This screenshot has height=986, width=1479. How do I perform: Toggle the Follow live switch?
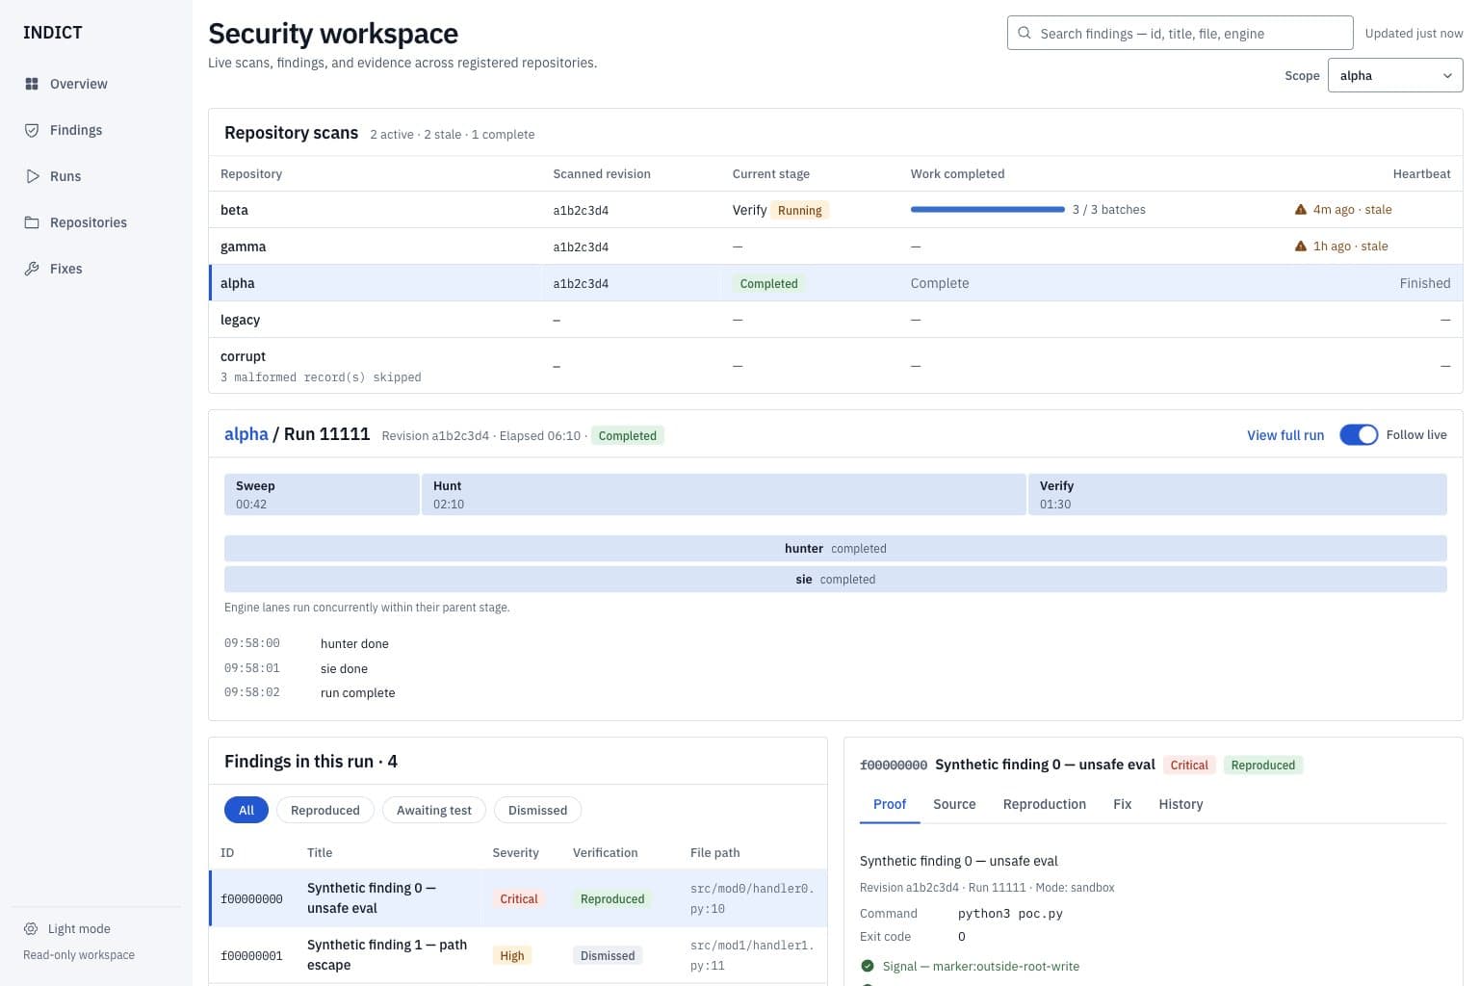tap(1359, 435)
